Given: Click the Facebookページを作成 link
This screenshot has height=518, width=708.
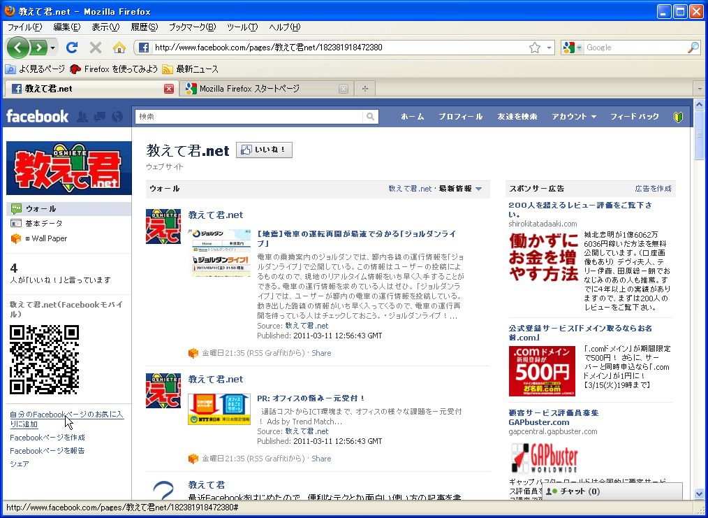Looking at the screenshot, I should (x=47, y=438).
